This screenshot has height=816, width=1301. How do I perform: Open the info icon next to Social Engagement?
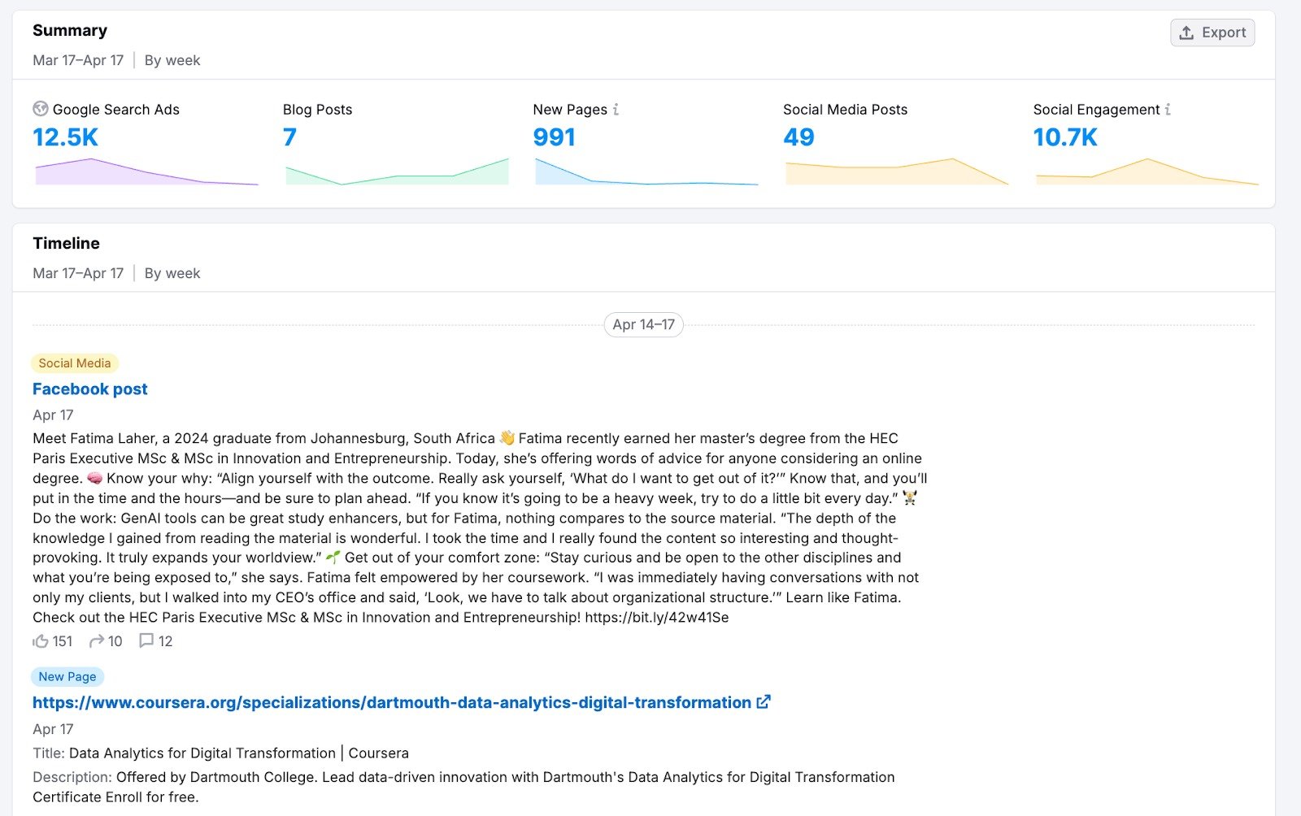coord(1168,109)
